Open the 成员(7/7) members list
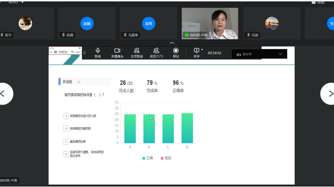The height and width of the screenshot is (187, 334). pos(156,53)
